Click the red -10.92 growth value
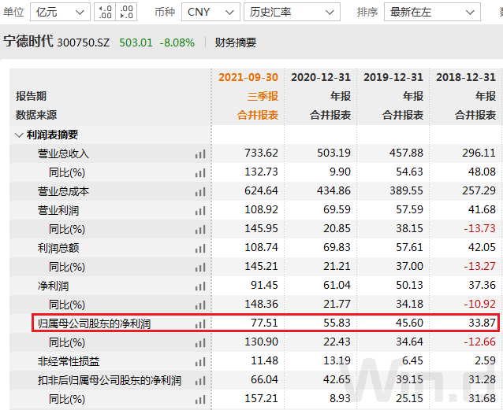Viewport: 503px width, 410px height. point(479,304)
